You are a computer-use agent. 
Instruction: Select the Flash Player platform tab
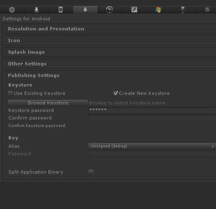(x=134, y=10)
